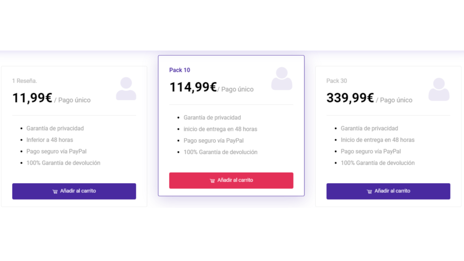This screenshot has height=261, width=464.
Task: Click the user avatar icon in Pack 10 card
Action: pyautogui.click(x=282, y=78)
